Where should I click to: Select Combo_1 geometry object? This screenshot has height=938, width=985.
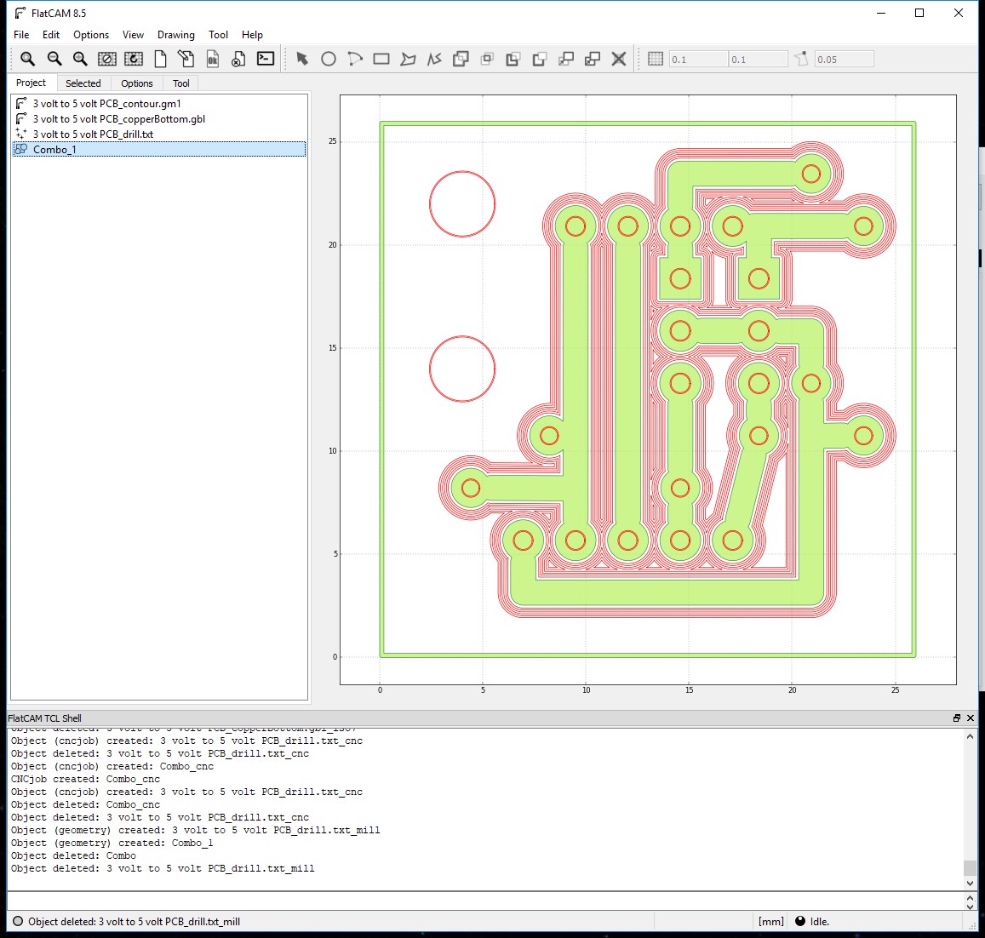click(159, 149)
